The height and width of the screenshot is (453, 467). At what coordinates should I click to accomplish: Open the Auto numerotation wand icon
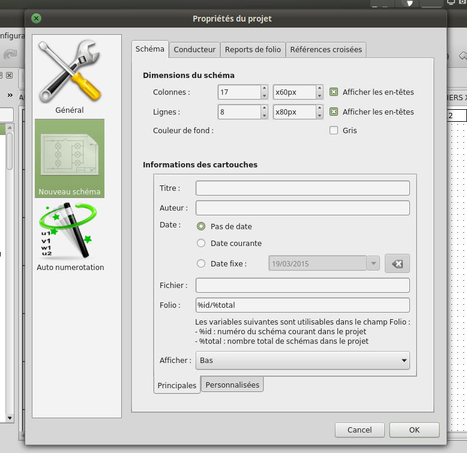point(70,231)
